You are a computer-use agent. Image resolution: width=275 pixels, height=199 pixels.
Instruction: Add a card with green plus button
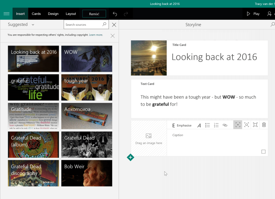[130, 157]
